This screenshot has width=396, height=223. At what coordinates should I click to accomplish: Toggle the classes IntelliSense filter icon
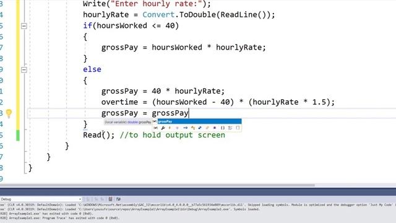click(x=193, y=128)
